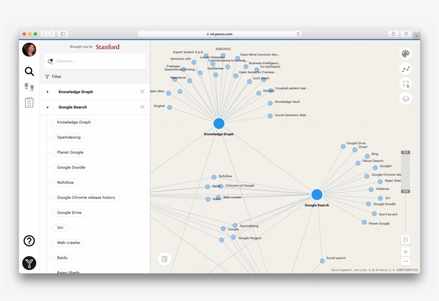Click the Safari share icon
Image resolution: width=439 pixels, height=301 pixels.
click(393, 34)
